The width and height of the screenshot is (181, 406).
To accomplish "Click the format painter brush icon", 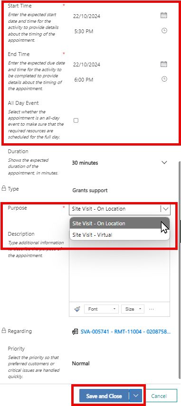I will [x=77, y=309].
